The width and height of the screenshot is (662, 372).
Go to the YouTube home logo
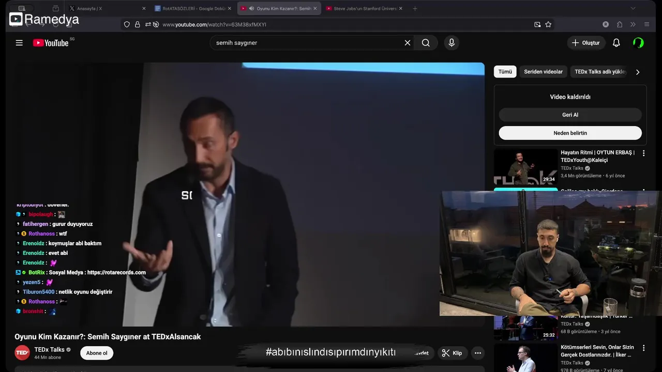51,43
